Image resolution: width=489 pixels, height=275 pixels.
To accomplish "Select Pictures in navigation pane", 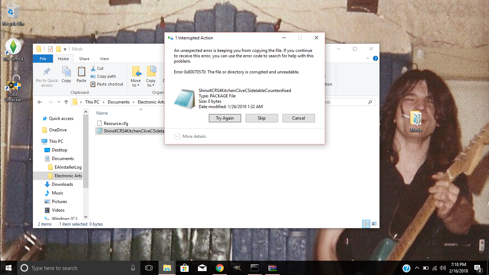I will 56,202.
